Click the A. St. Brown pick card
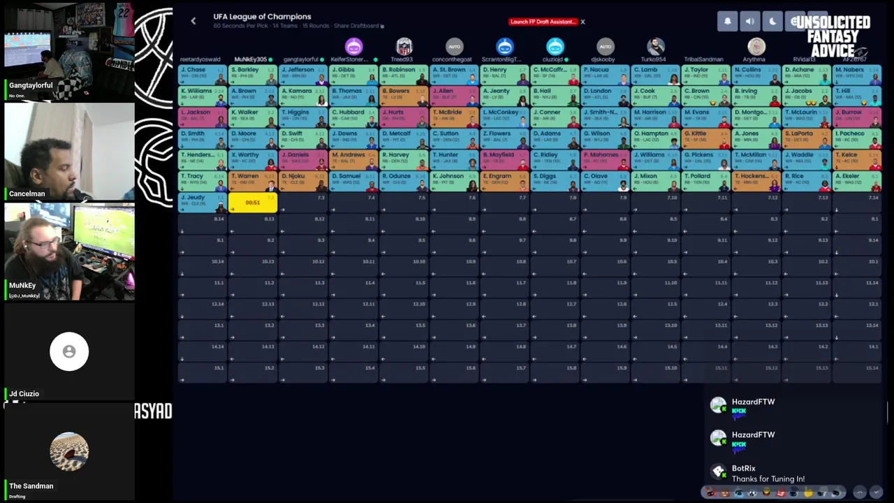 pos(454,74)
